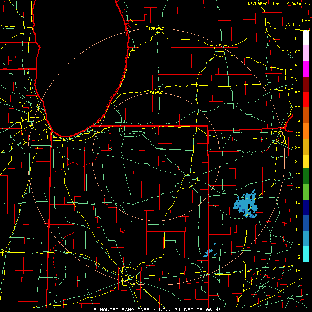Click the "22" legend value
312x312 pixels.
[x=298, y=189]
